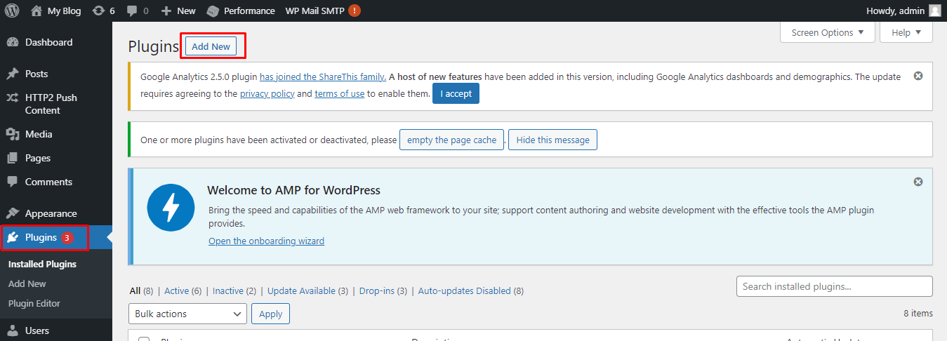Image resolution: width=947 pixels, height=341 pixels.
Task: Dismiss the AMP welcome notice
Action: [918, 182]
